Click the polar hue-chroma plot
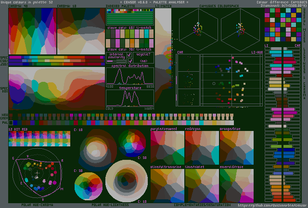The height and width of the screenshot is (208, 308). (38, 174)
